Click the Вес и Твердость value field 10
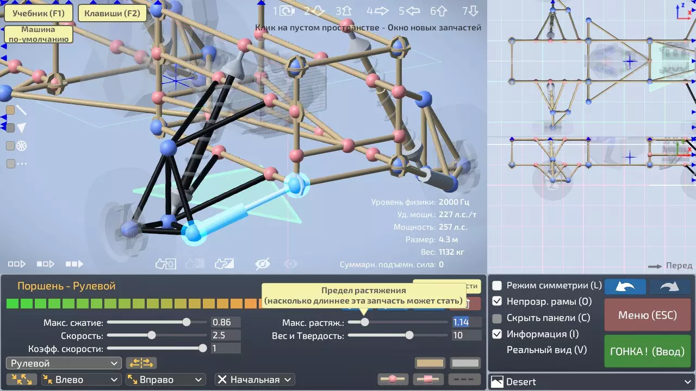Screen dimensions: 696x391 point(467,336)
